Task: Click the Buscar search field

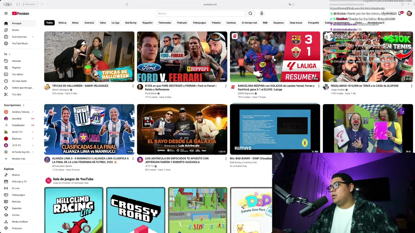Action: [x=200, y=13]
